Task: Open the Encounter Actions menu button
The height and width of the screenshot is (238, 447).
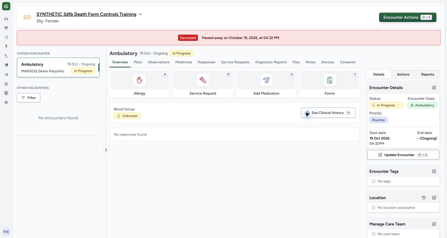Action: click(x=407, y=17)
